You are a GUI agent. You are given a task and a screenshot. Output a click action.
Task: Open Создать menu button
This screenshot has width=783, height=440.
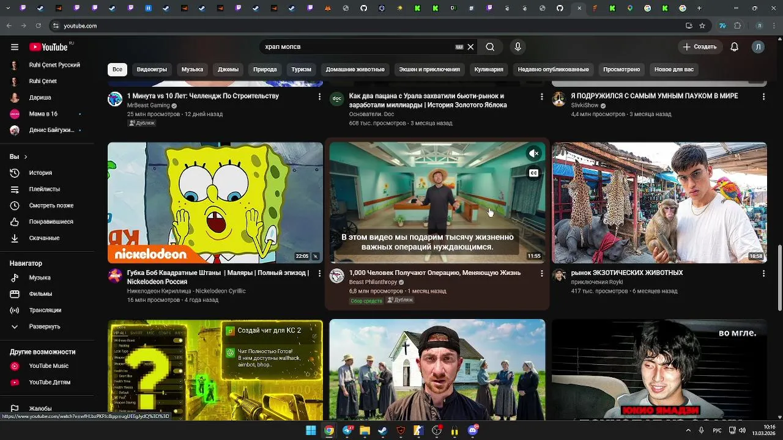pos(700,47)
